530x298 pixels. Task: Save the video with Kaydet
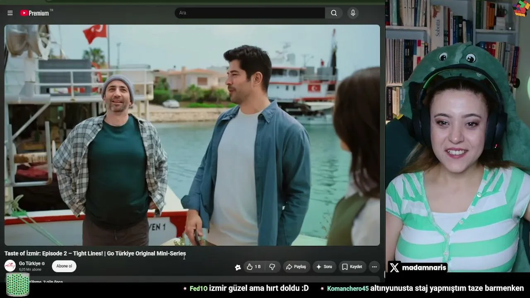point(352,267)
